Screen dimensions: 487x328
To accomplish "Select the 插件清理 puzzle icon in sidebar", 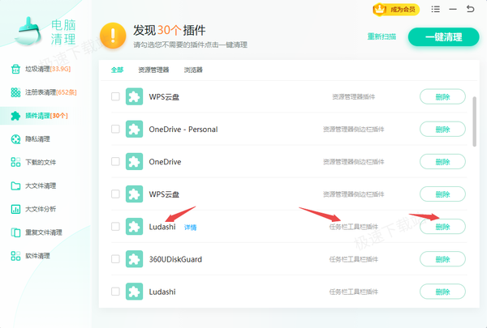I will click(15, 116).
